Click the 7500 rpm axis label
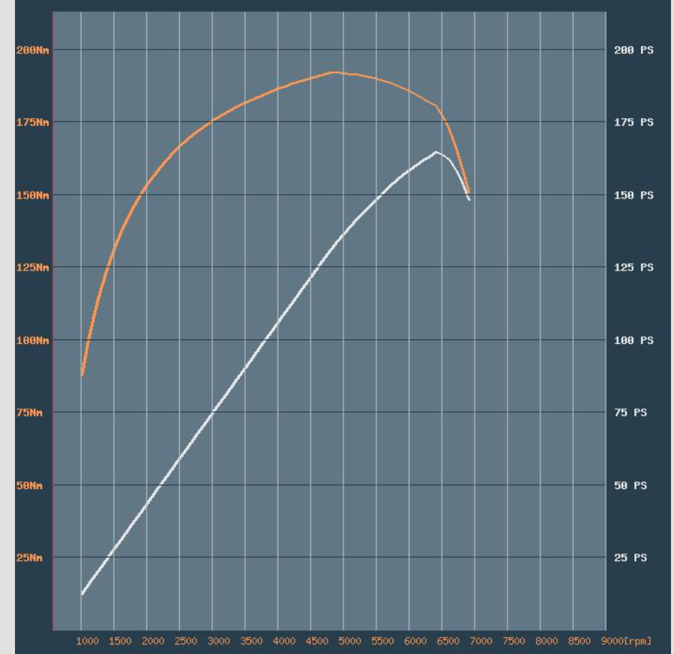 (x=514, y=641)
